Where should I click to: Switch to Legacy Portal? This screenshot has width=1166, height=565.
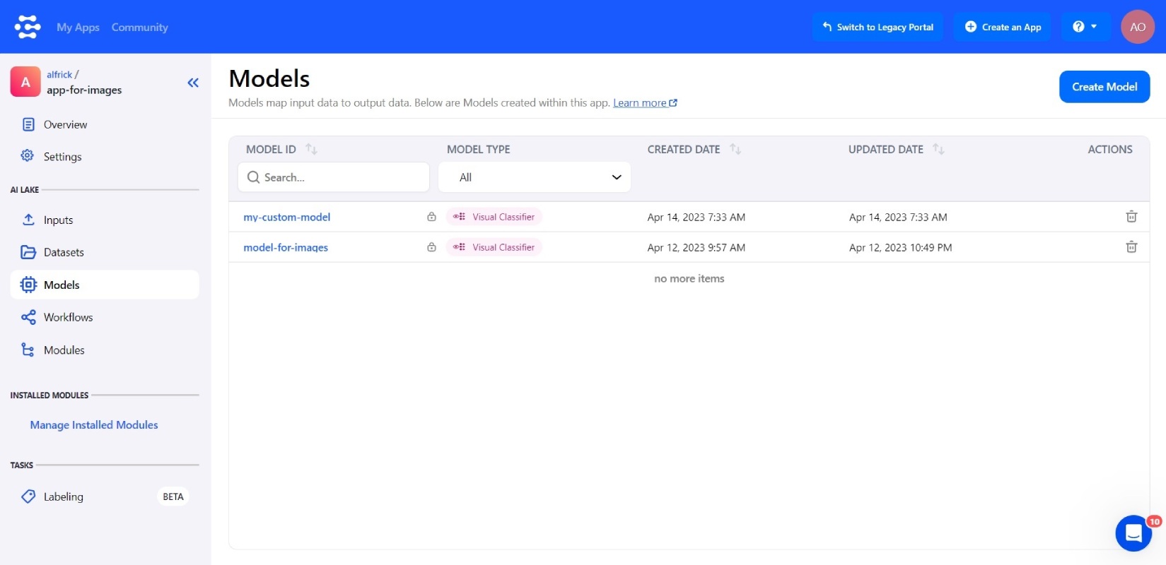tap(878, 27)
